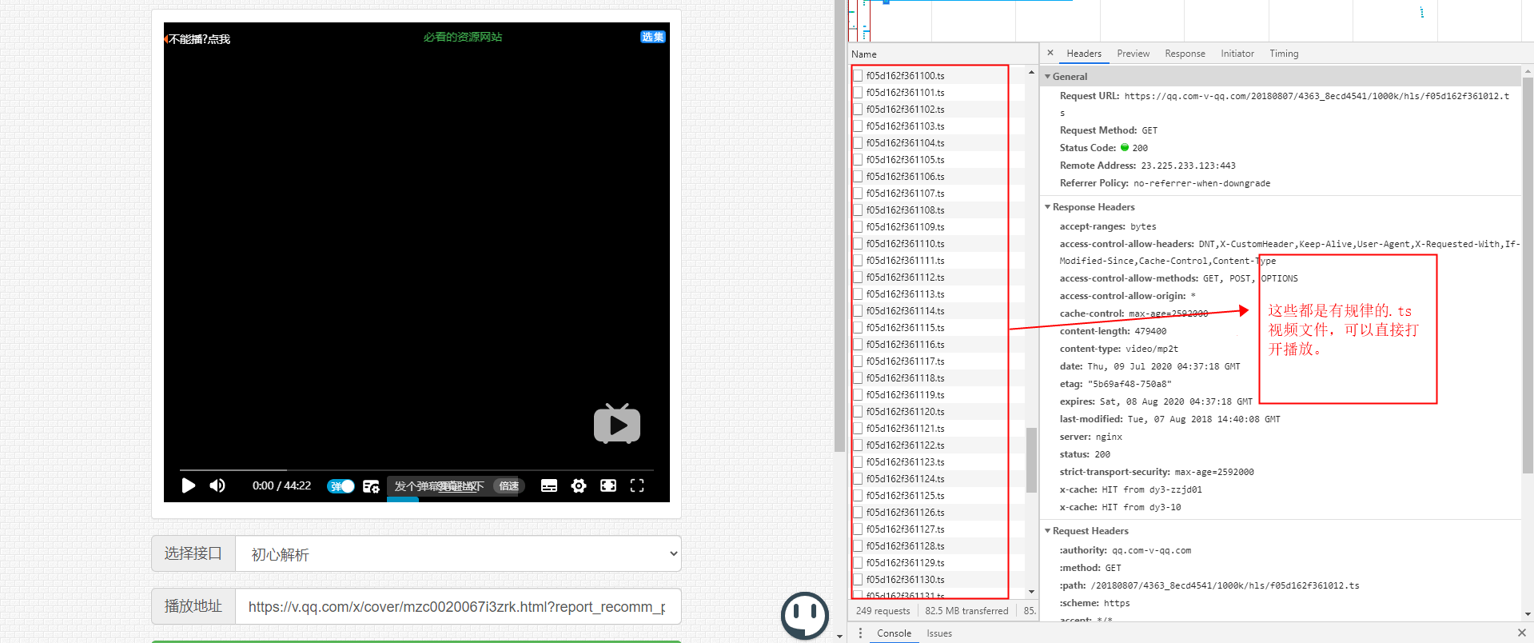Open player settings gear icon
This screenshot has height=643, width=1534.
point(579,485)
